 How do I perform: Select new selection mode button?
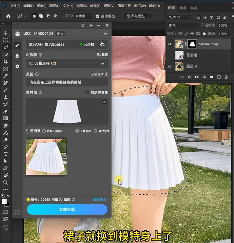34,16
